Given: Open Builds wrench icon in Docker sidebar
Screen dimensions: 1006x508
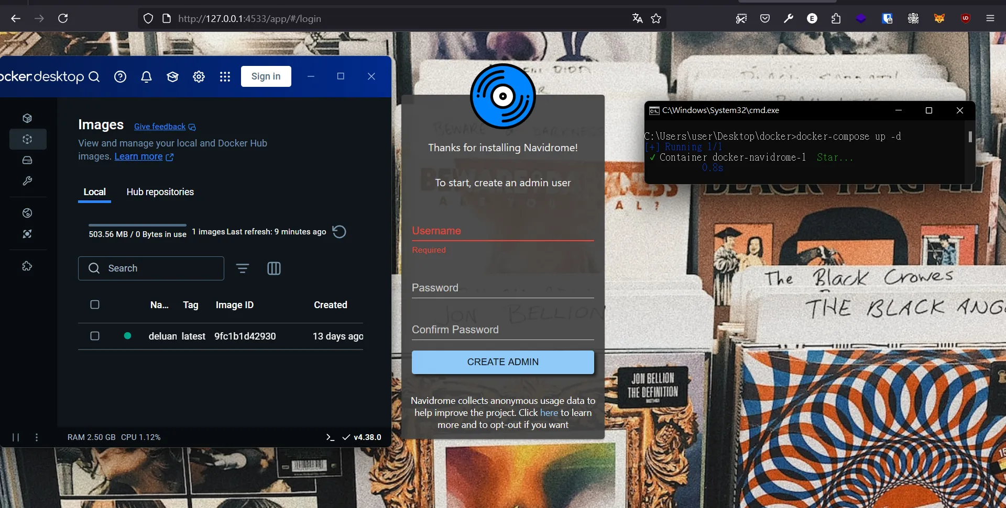Looking at the screenshot, I should pyautogui.click(x=27, y=181).
